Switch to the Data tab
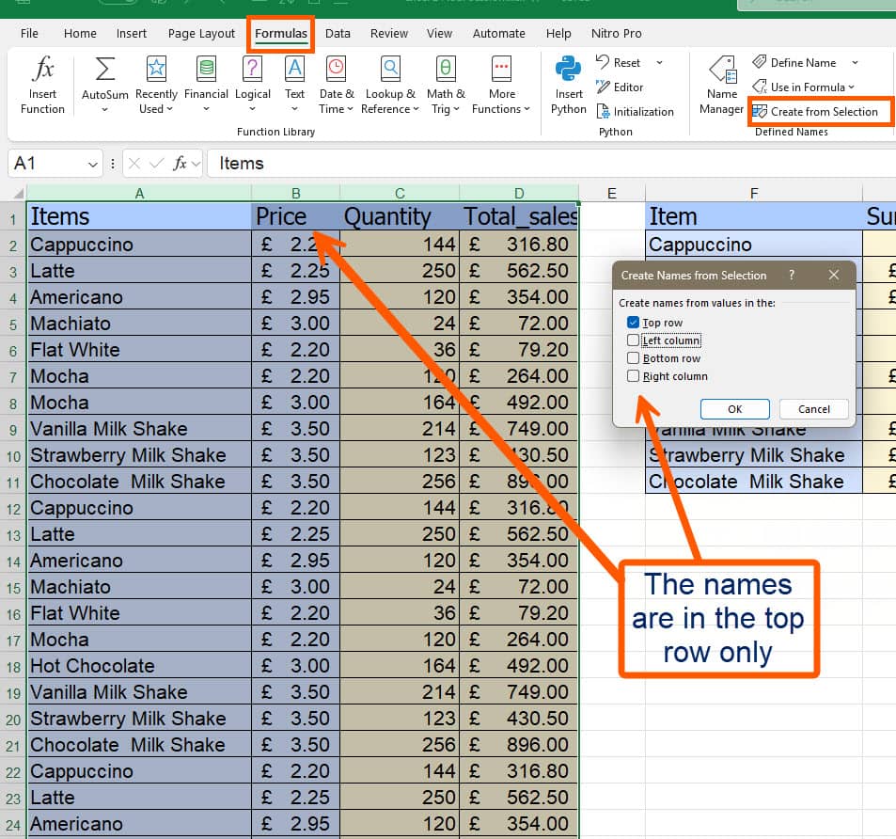 [338, 33]
